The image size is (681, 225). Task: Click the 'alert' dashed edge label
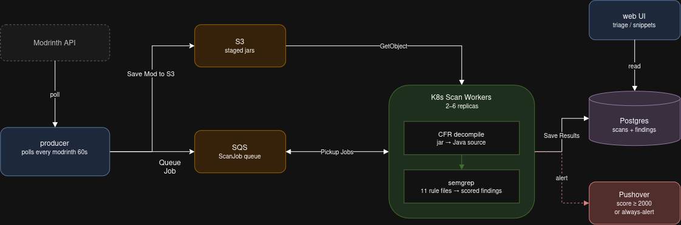click(x=561, y=178)
